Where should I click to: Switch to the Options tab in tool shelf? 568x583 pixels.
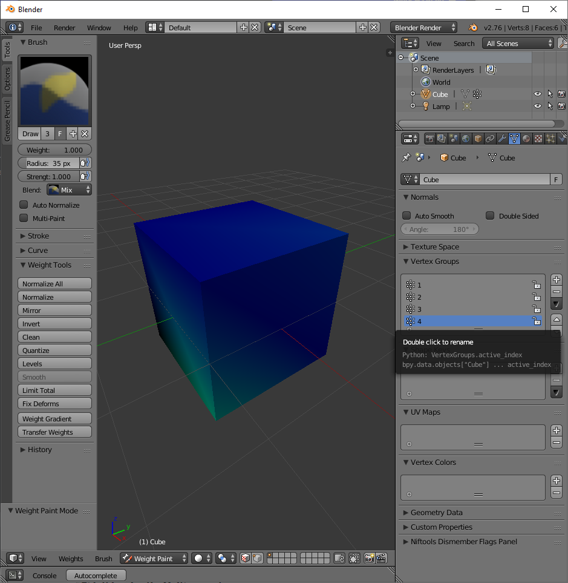coord(7,79)
